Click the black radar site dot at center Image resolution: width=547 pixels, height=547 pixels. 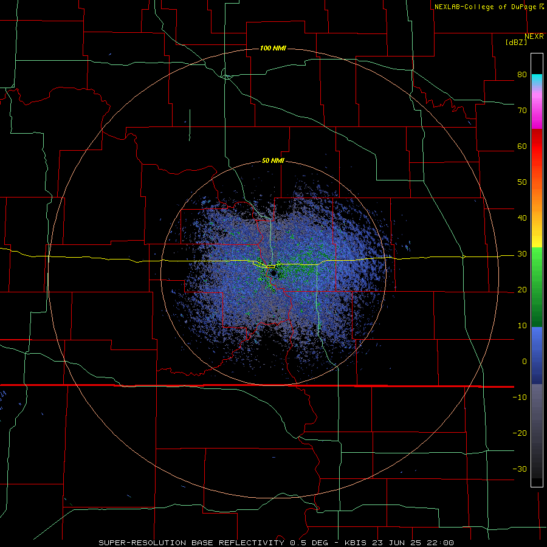[273, 273]
